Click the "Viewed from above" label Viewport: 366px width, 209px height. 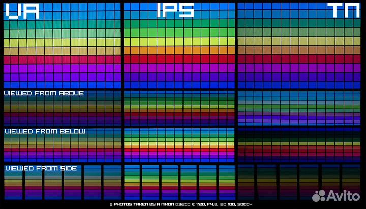click(x=44, y=93)
